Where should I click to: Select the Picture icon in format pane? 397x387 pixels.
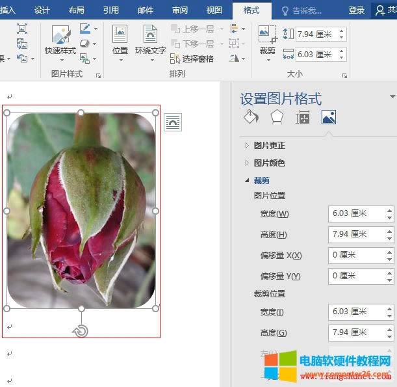point(328,117)
